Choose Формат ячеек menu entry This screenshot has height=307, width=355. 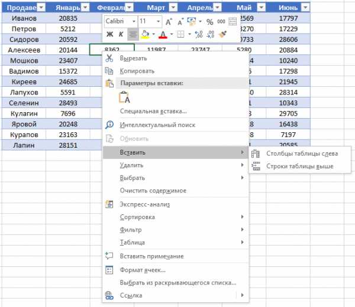(x=176, y=270)
